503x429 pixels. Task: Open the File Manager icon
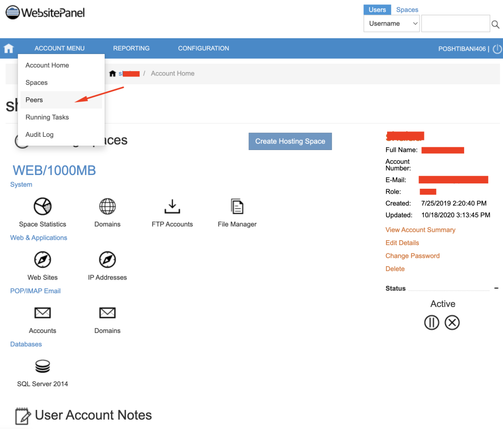237,206
